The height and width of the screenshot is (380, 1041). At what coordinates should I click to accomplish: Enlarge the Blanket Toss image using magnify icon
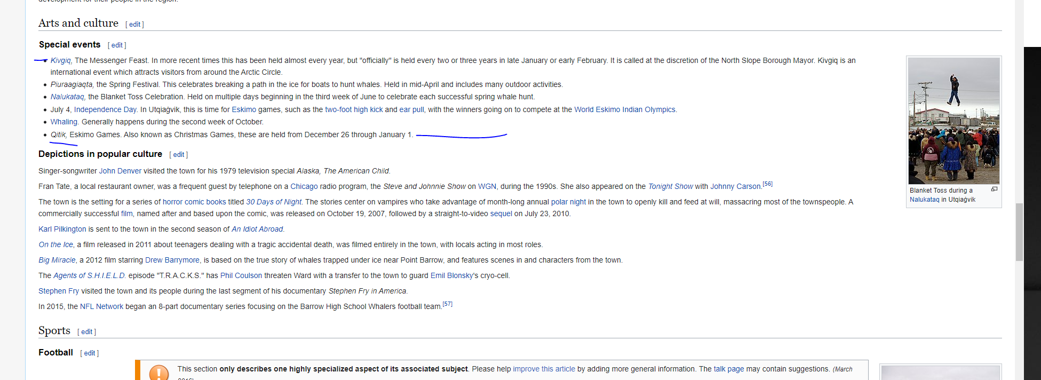coord(994,189)
